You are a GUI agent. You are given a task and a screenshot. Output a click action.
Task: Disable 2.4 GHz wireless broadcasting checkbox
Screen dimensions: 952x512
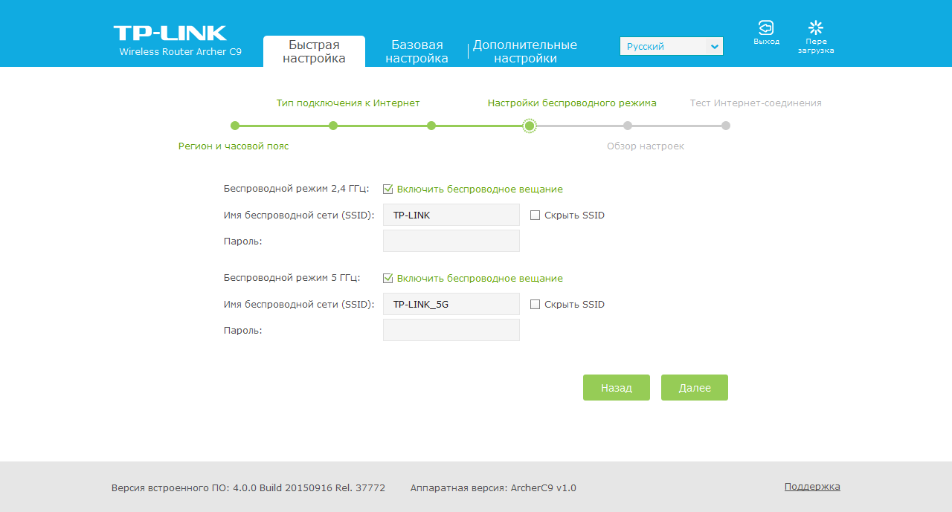click(x=387, y=189)
